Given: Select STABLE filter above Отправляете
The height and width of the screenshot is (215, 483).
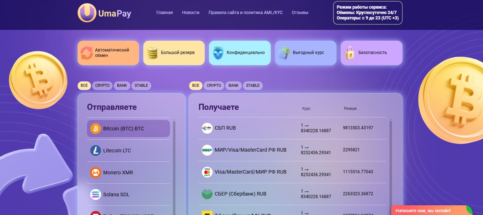Looking at the screenshot, I should (141, 86).
